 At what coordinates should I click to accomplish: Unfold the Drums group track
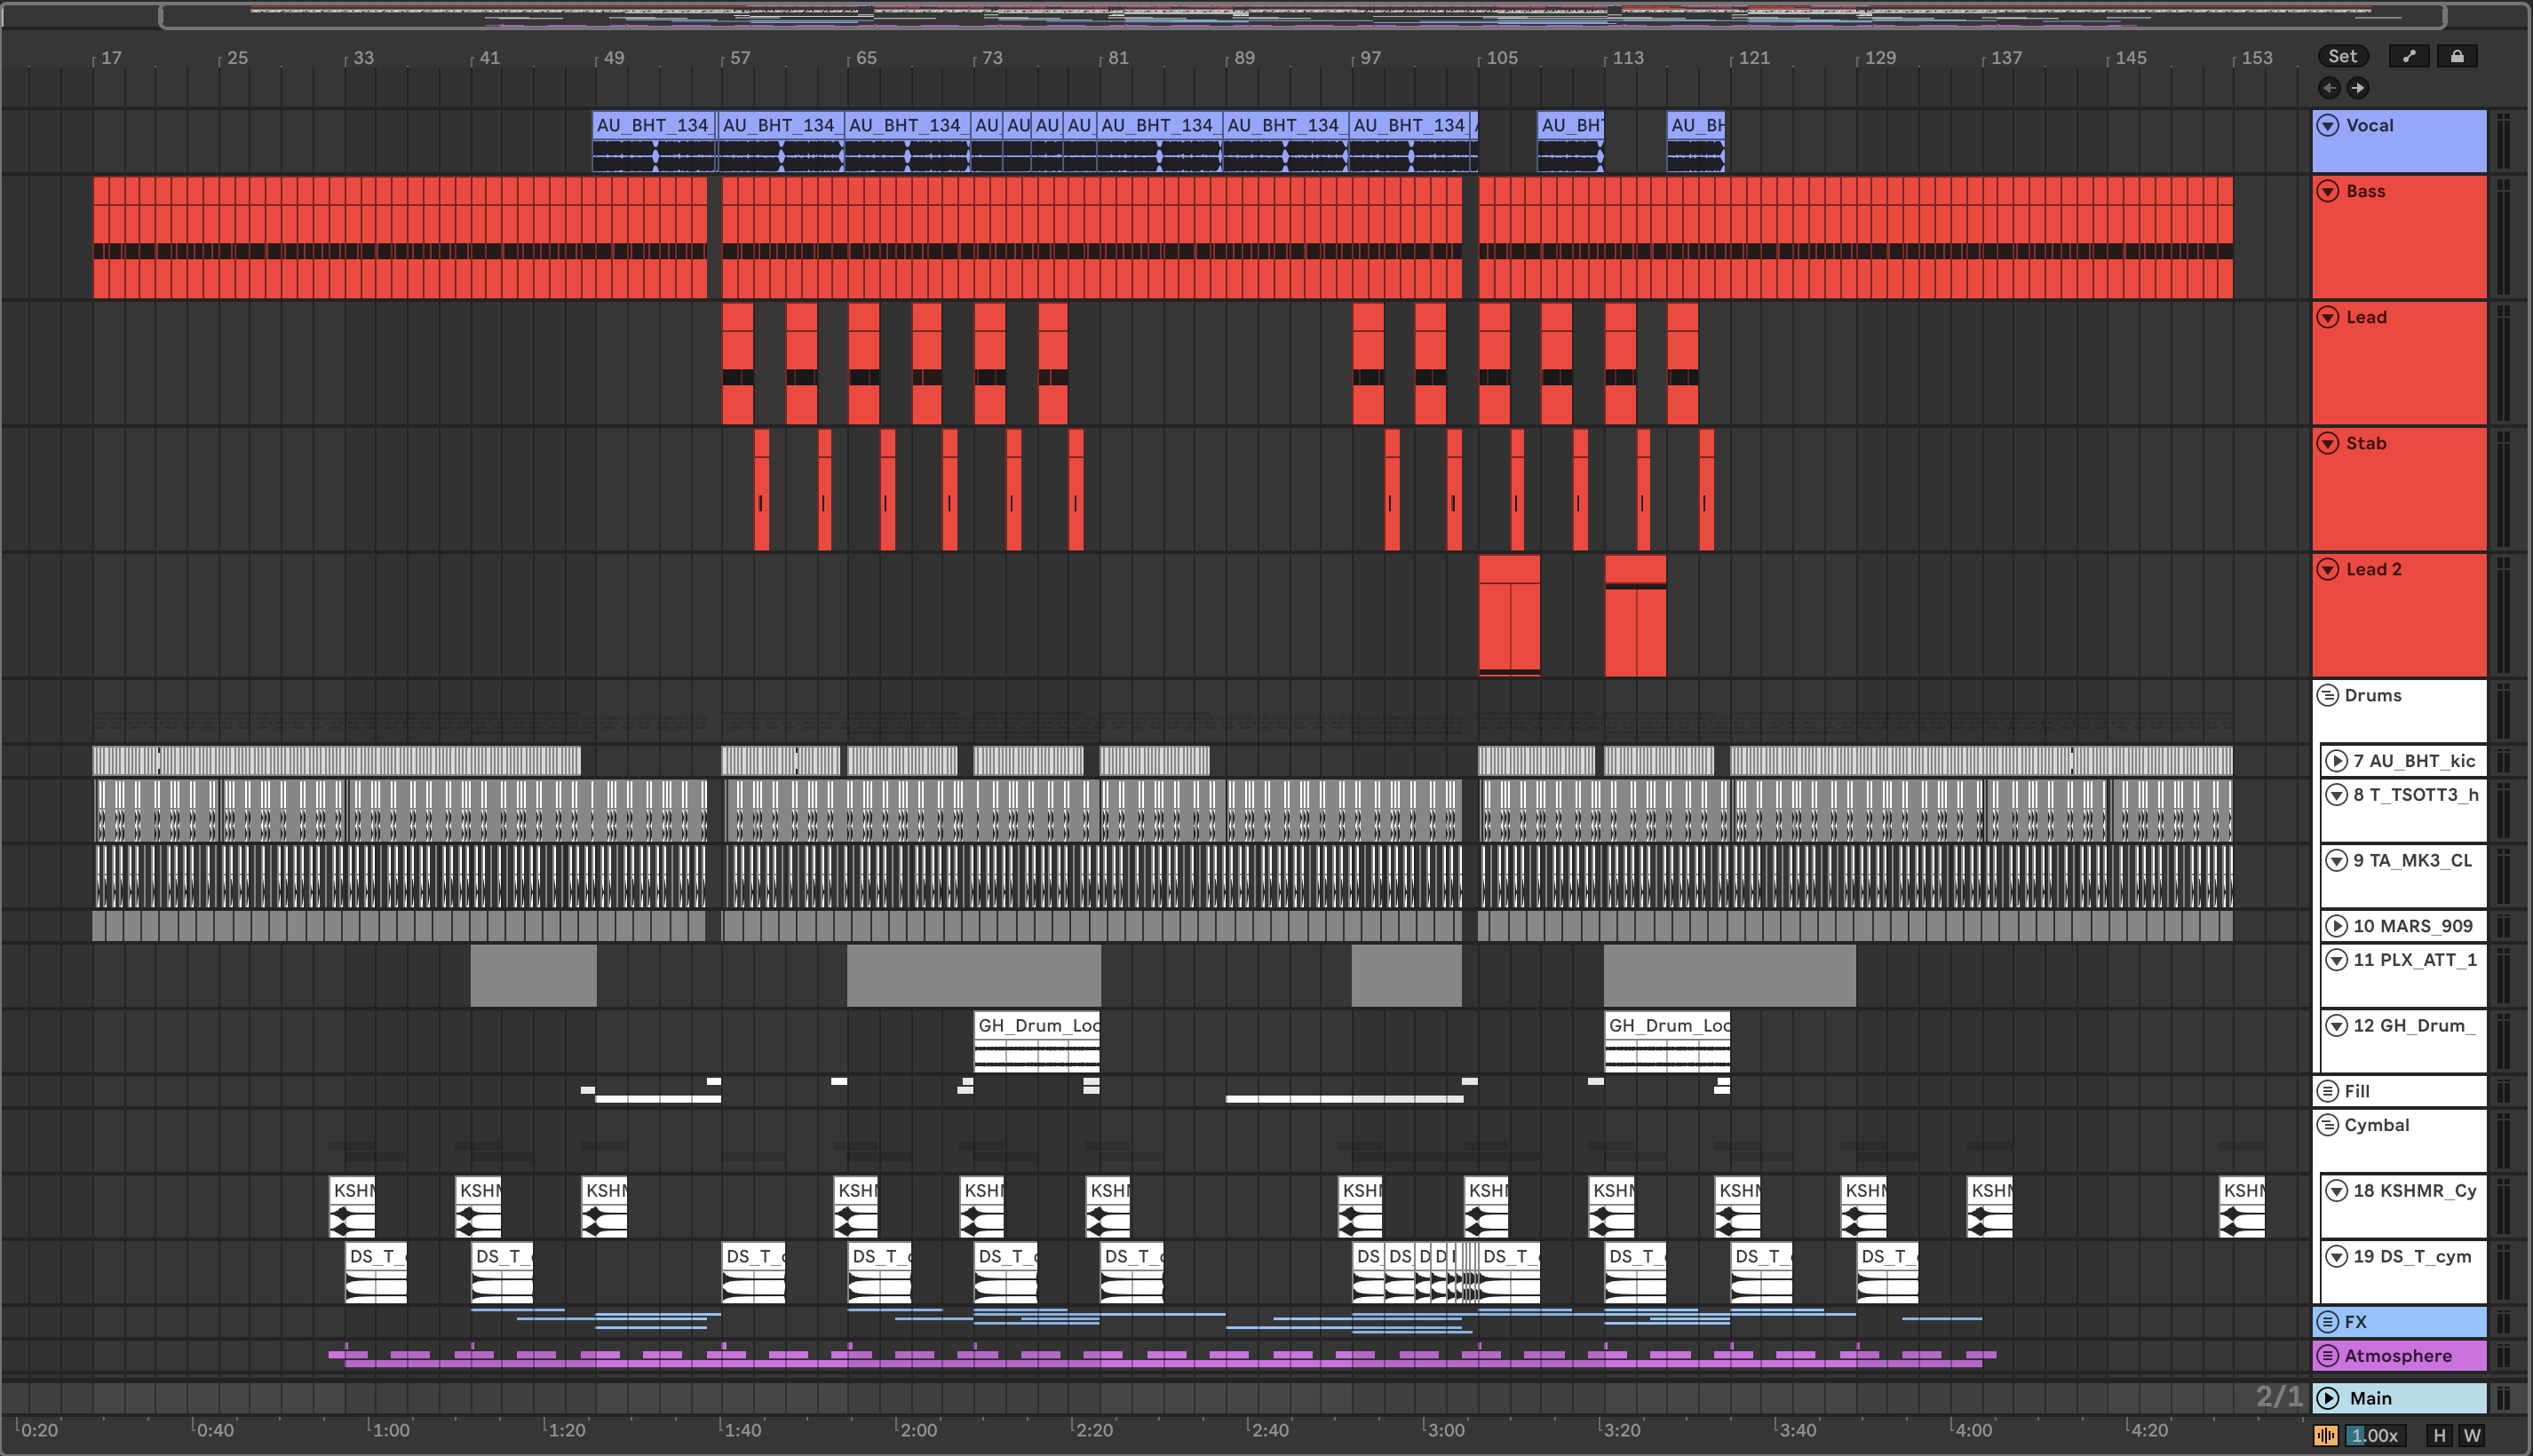[2328, 695]
